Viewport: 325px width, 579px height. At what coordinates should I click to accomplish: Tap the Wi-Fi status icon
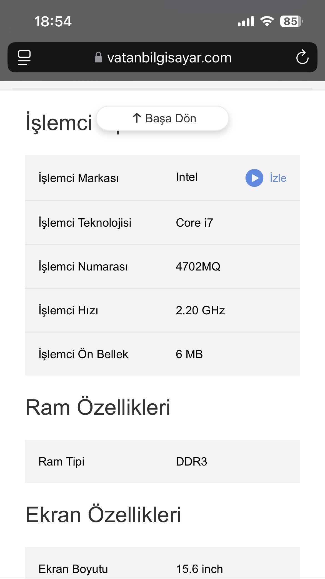click(267, 21)
